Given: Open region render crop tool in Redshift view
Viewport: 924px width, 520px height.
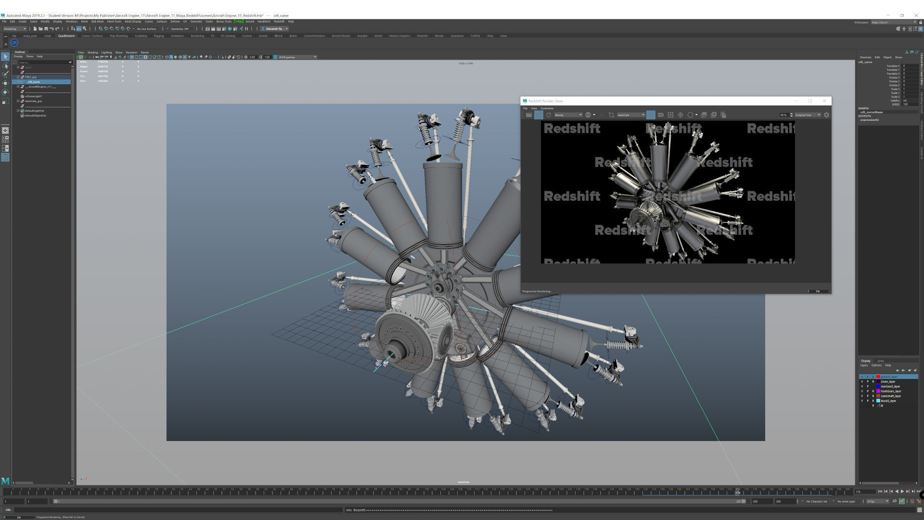Looking at the screenshot, I should pyautogui.click(x=612, y=115).
